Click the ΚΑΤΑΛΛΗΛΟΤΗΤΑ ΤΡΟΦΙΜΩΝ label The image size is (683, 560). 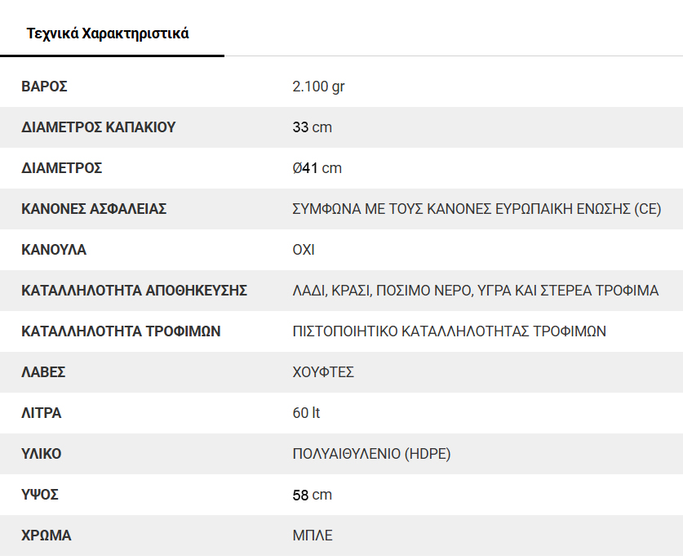tap(121, 331)
